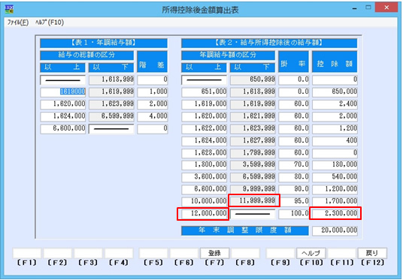Click Table 2 以下 value 11,999,999
The width and height of the screenshot is (403, 280).
click(253, 200)
